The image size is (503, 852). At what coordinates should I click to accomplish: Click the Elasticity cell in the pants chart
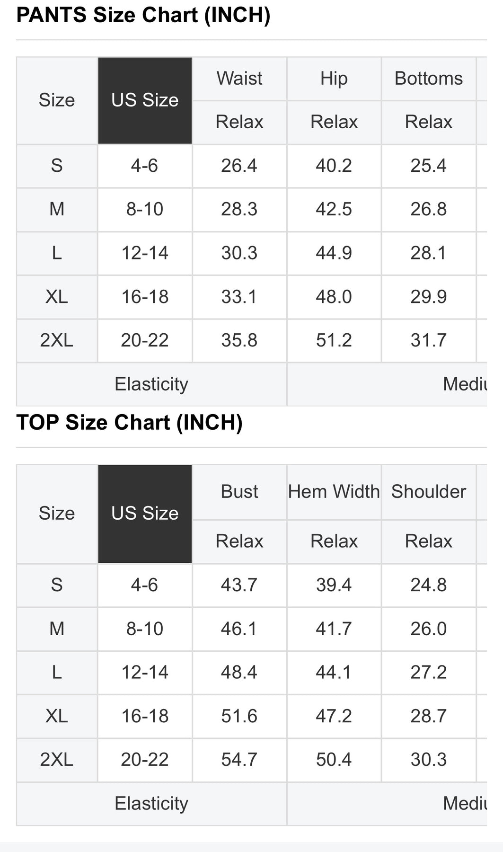151,384
